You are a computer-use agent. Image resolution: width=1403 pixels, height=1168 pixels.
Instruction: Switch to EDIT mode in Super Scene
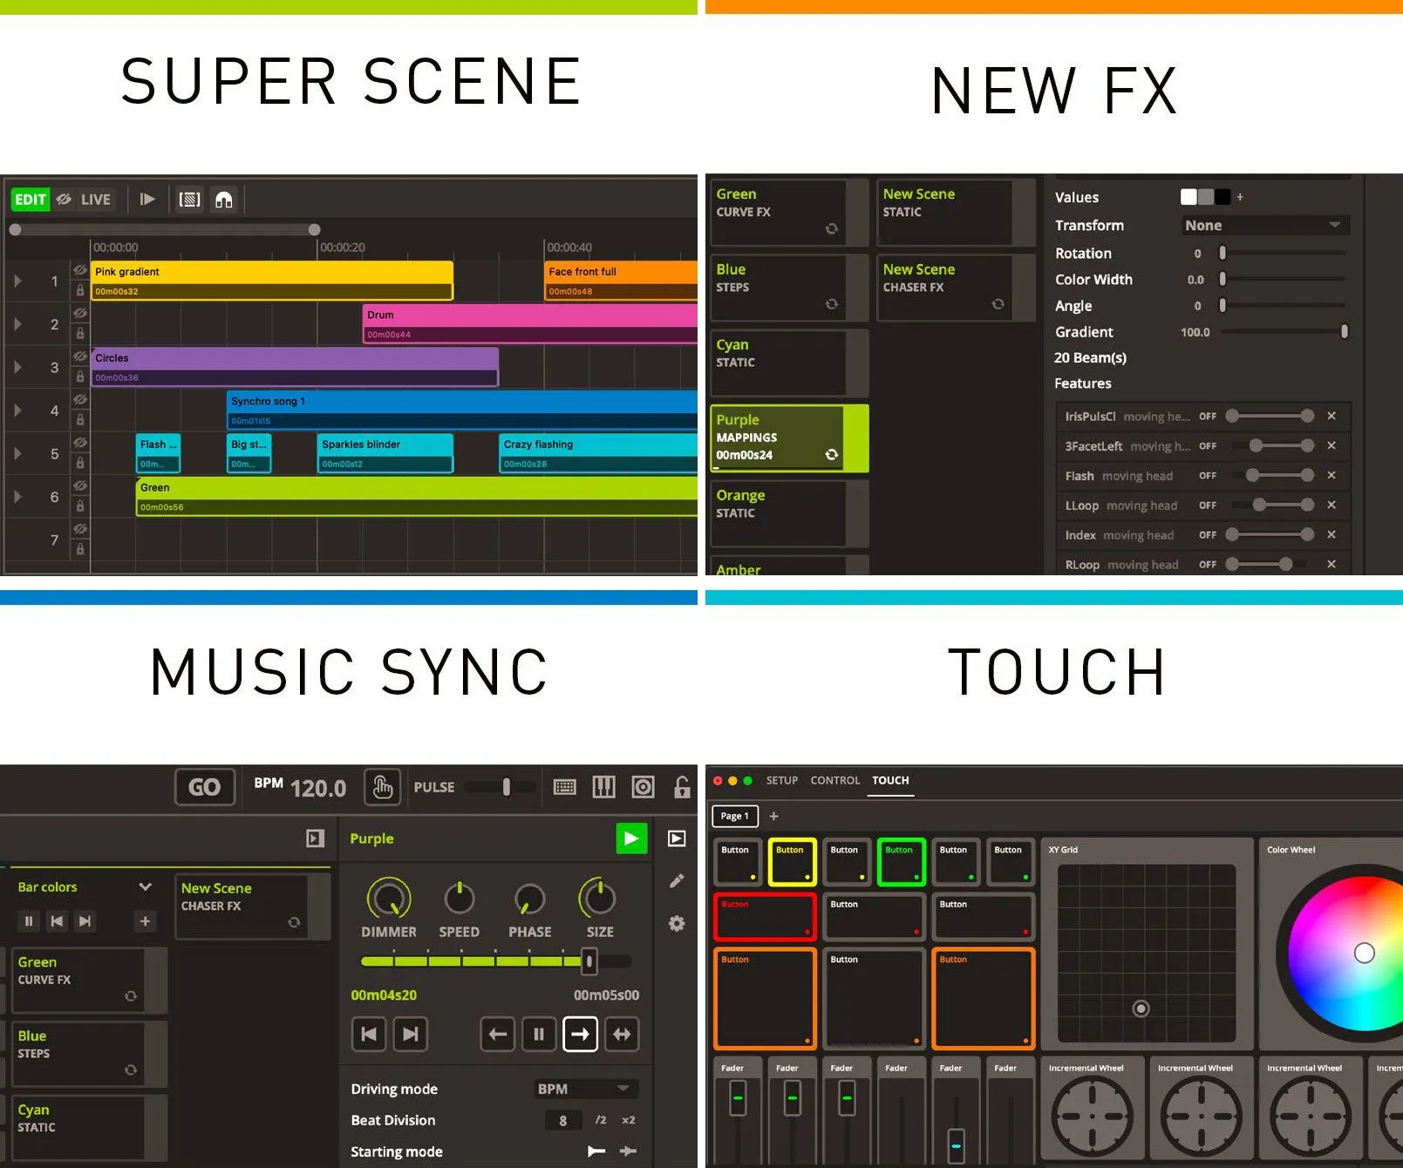[30, 200]
